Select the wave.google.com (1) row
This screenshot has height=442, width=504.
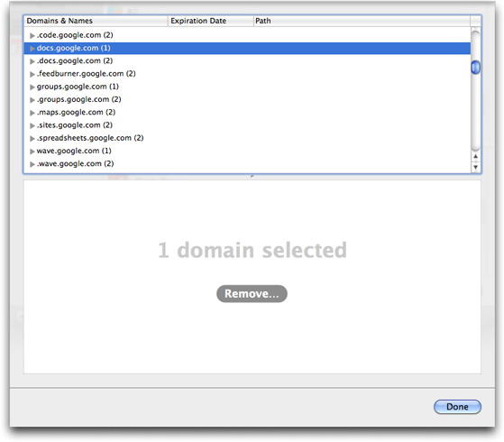pos(247,151)
